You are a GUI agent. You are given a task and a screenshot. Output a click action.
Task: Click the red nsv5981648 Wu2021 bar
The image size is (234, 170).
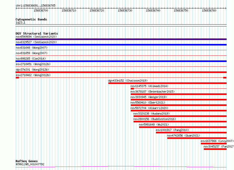coord(183,127)
